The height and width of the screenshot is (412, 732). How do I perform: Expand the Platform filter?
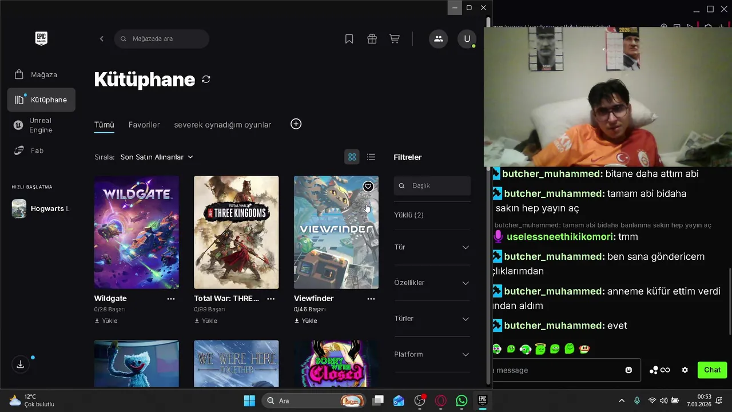(x=432, y=354)
